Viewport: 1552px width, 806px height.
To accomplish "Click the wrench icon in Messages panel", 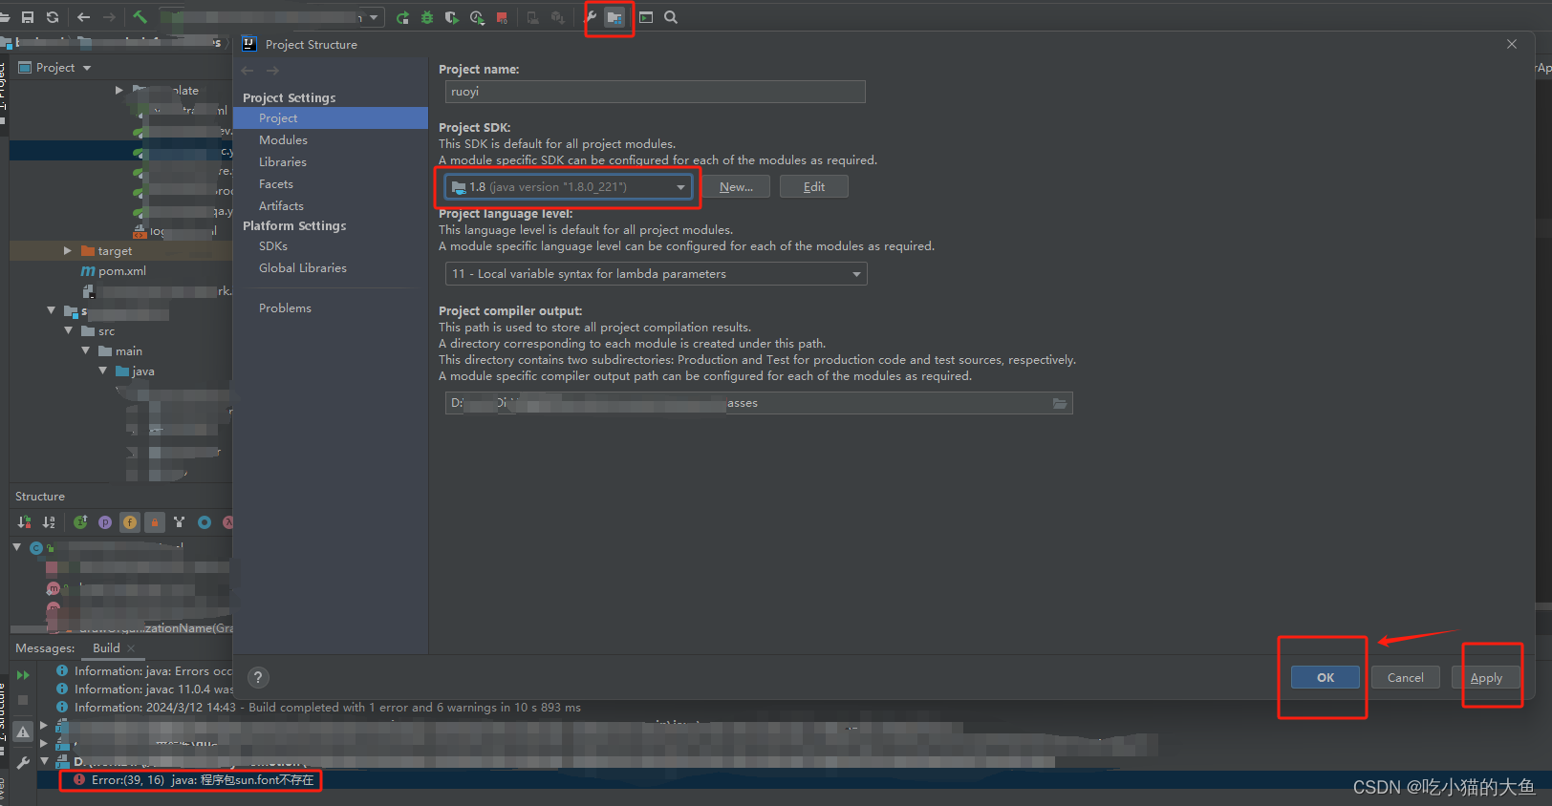I will (x=23, y=762).
